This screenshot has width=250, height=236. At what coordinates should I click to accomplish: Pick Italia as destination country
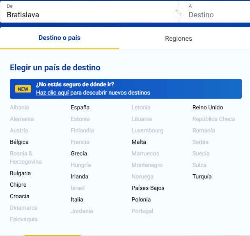[77, 199]
